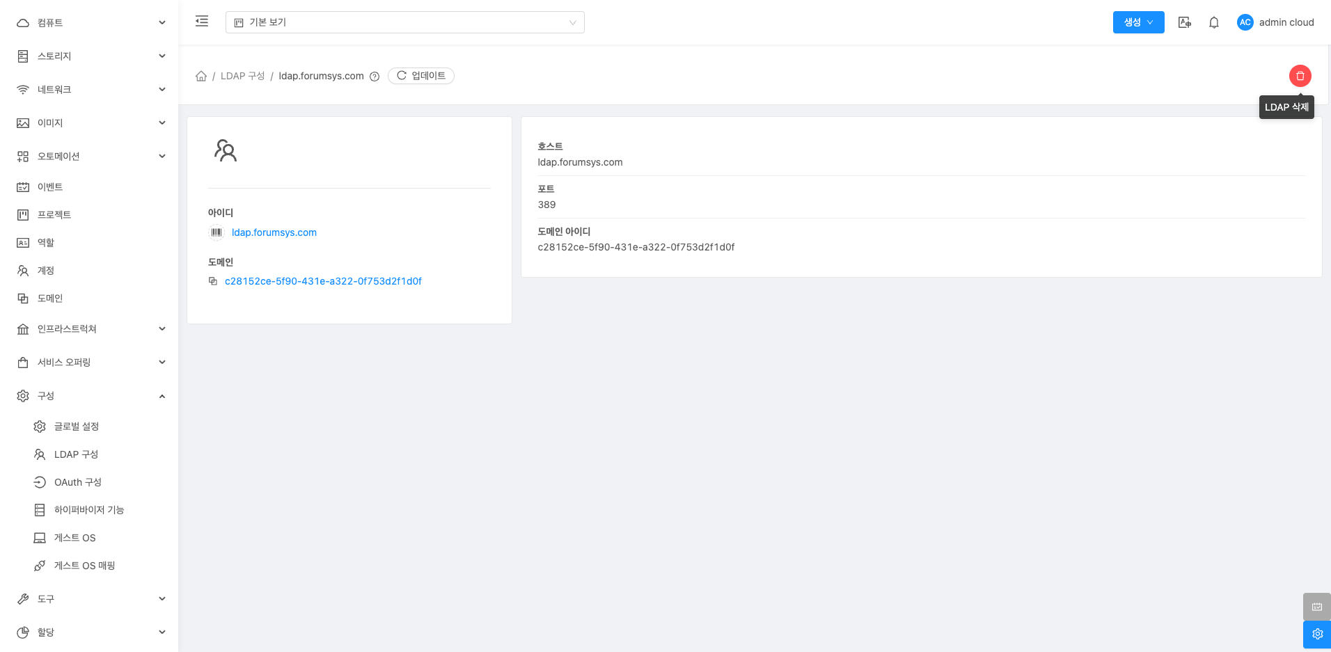1331x652 pixels.
Task: Click the home icon in the breadcrumb
Action: (201, 76)
